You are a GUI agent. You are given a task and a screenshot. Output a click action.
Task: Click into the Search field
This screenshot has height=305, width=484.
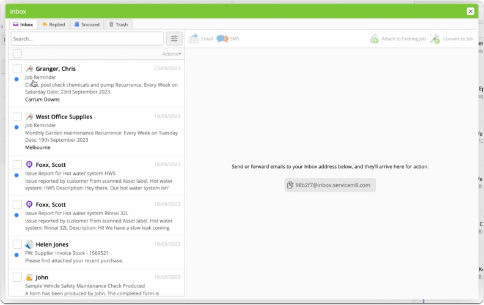point(87,39)
